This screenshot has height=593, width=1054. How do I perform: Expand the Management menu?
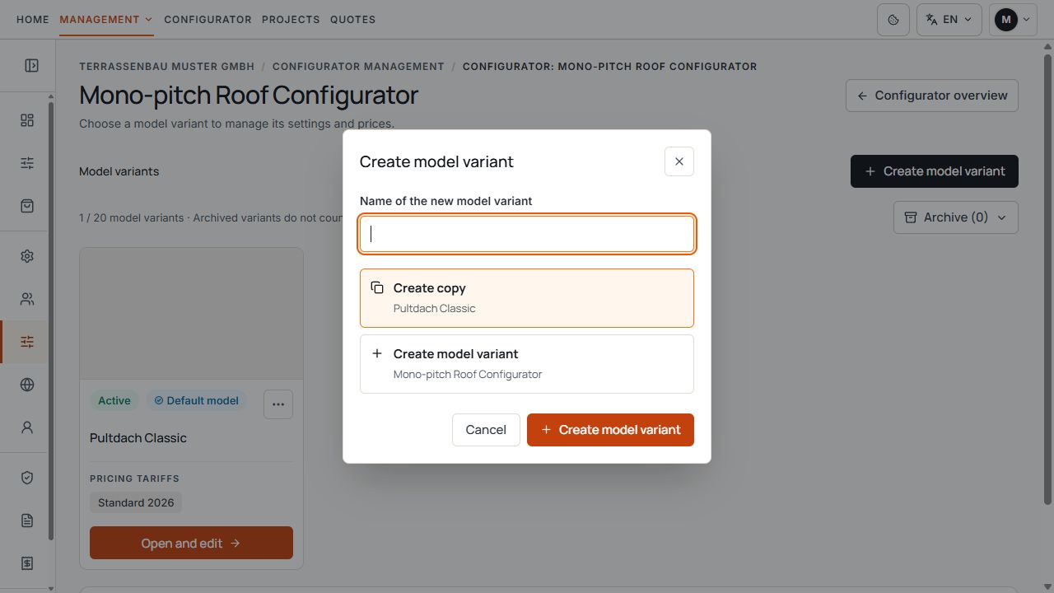[106, 19]
